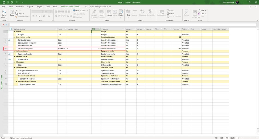Open the Resource Name column filter dropdown
259x139 pixels.
point(56,29)
